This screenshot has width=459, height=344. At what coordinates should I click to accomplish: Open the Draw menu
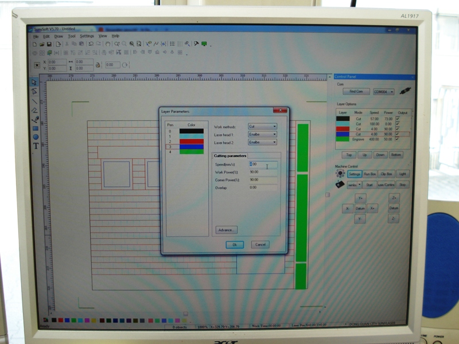58,36
